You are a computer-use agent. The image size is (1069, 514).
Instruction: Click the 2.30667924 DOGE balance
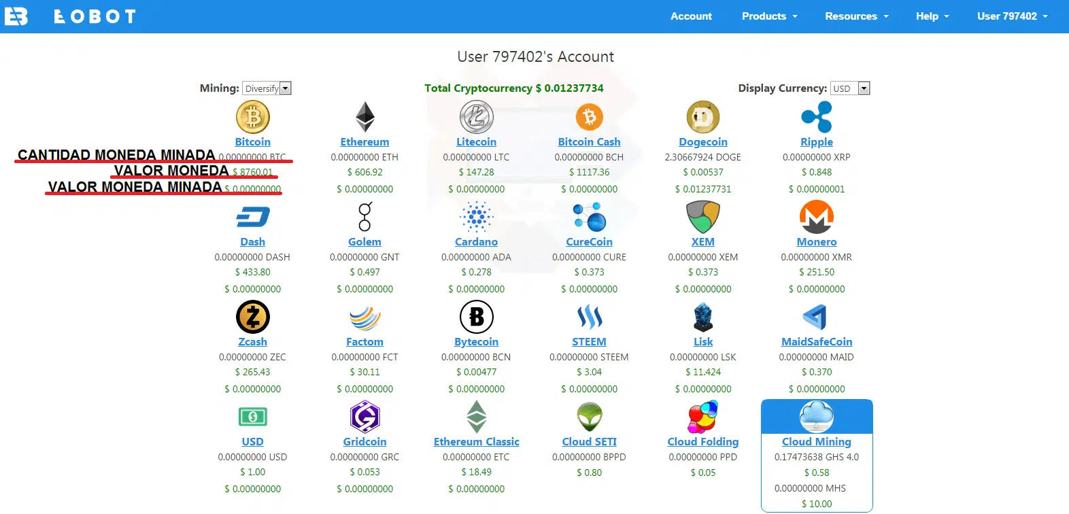pyautogui.click(x=703, y=157)
